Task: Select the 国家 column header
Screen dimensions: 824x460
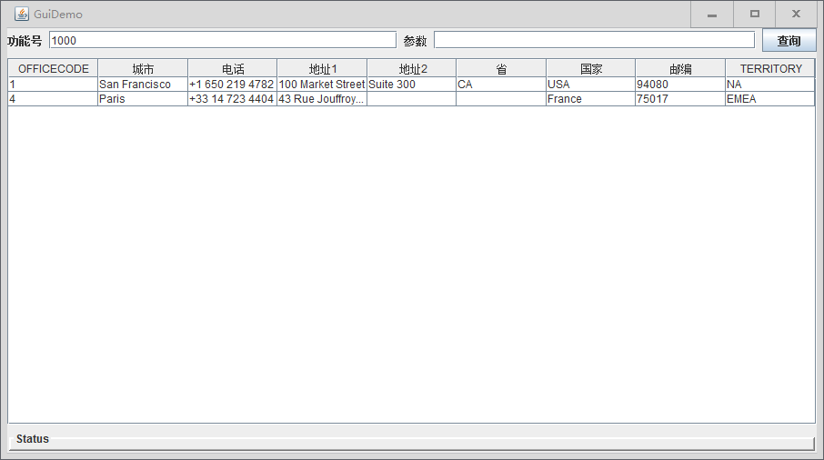Action: coord(590,69)
